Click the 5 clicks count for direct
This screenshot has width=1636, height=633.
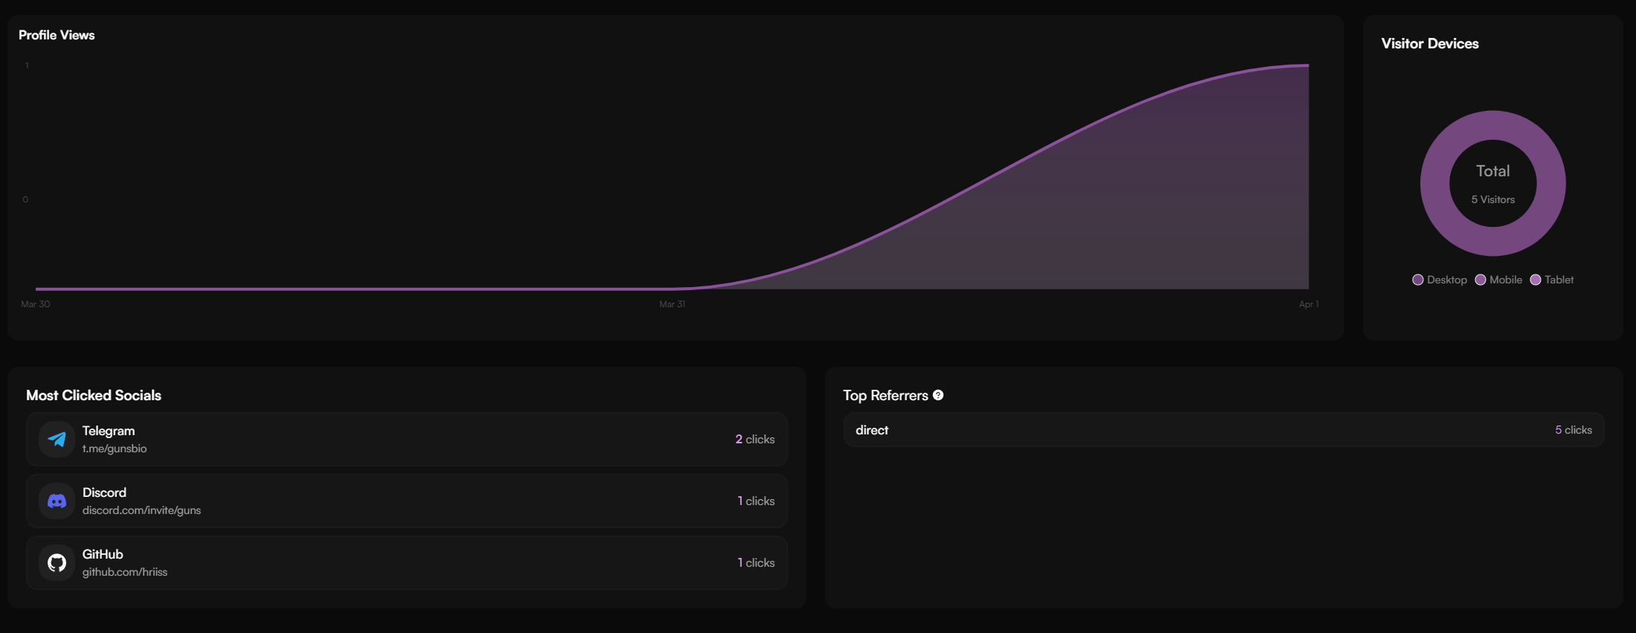tap(1574, 430)
